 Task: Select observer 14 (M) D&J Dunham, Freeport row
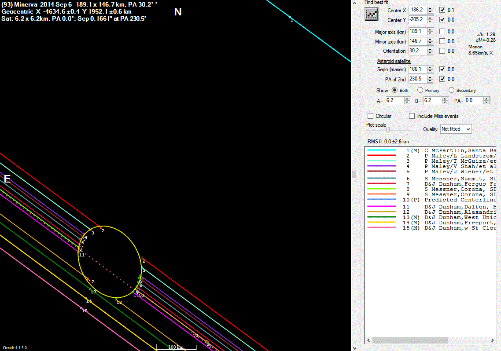pyautogui.click(x=431, y=223)
